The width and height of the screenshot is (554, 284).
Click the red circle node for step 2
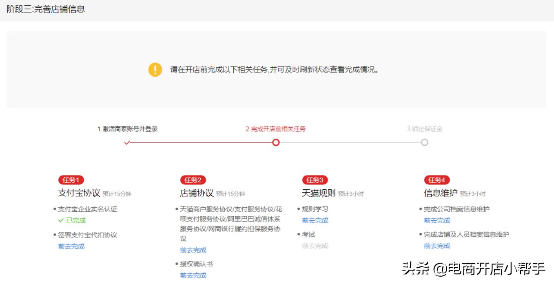point(275,142)
